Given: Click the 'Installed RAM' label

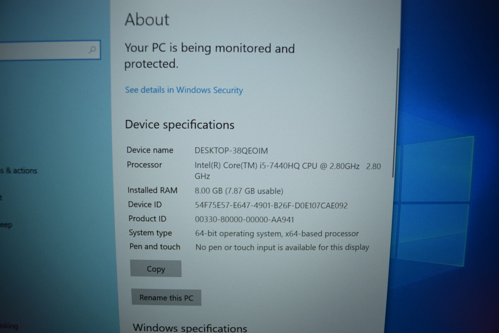Looking at the screenshot, I should pos(152,190).
